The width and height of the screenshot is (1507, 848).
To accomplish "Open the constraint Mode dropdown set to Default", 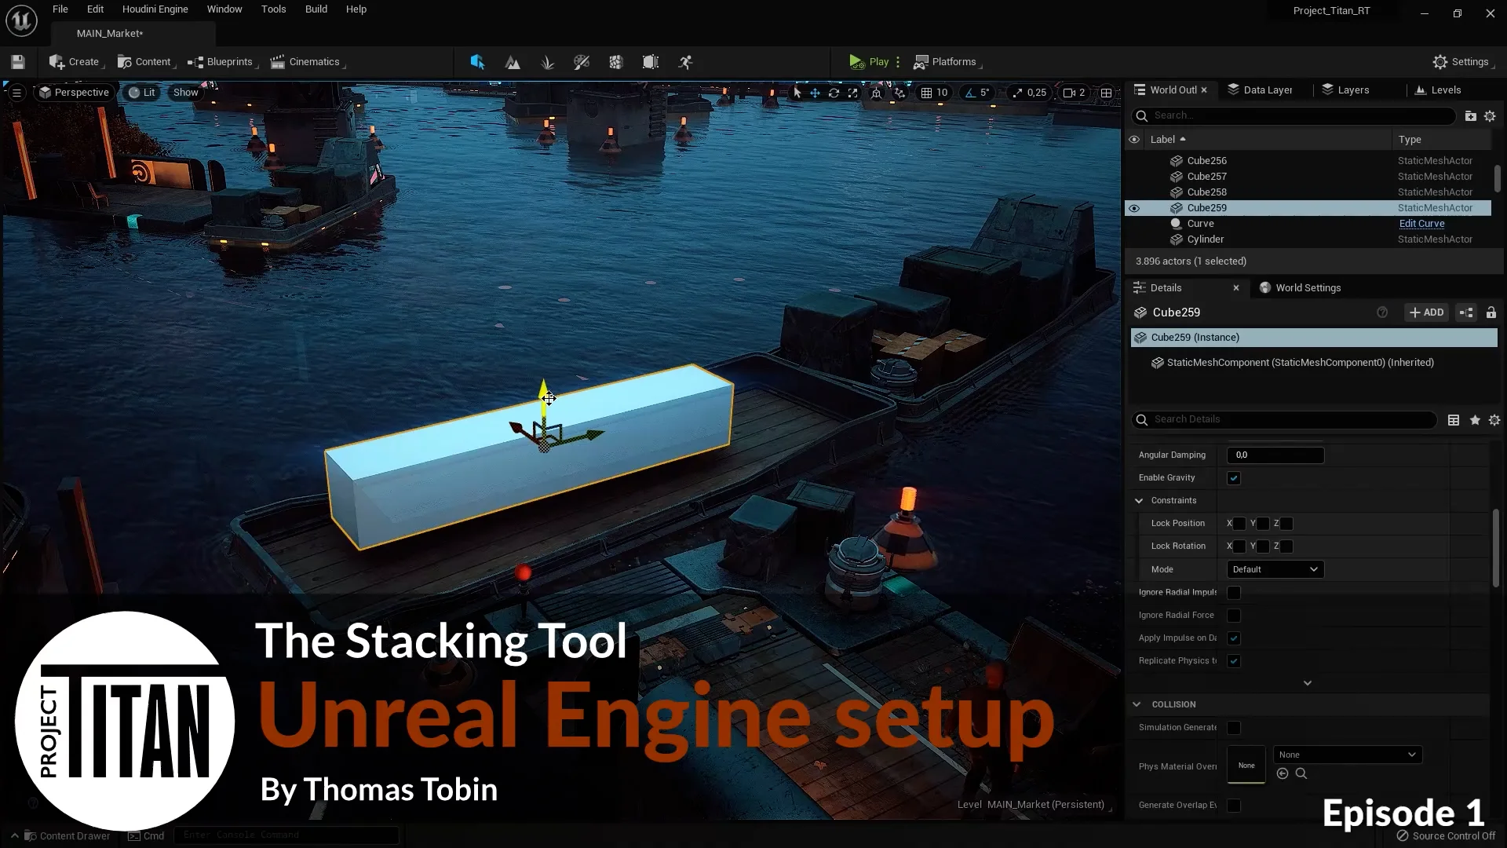I will [1274, 569].
